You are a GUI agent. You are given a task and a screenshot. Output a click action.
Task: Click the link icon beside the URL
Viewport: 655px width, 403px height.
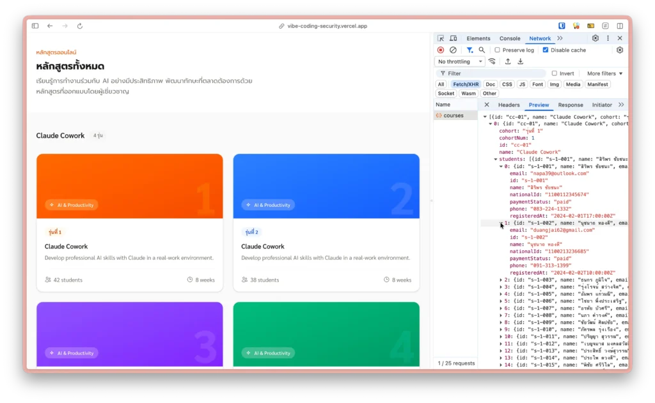281,26
